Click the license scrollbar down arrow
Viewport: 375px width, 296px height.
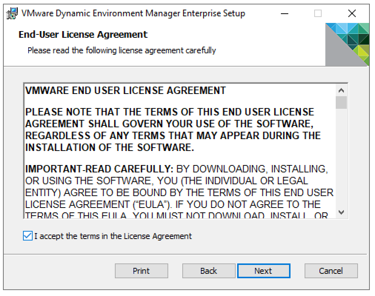pyautogui.click(x=341, y=212)
